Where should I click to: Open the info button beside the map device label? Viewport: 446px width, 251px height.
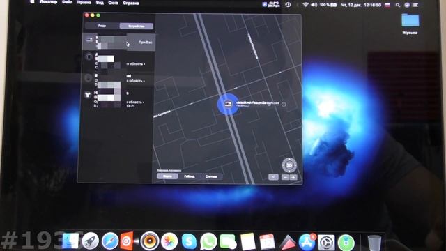click(x=284, y=105)
